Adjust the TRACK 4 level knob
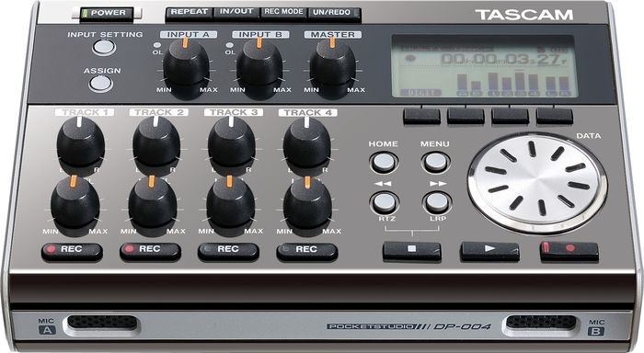The height and width of the screenshot is (353, 644). click(x=307, y=204)
